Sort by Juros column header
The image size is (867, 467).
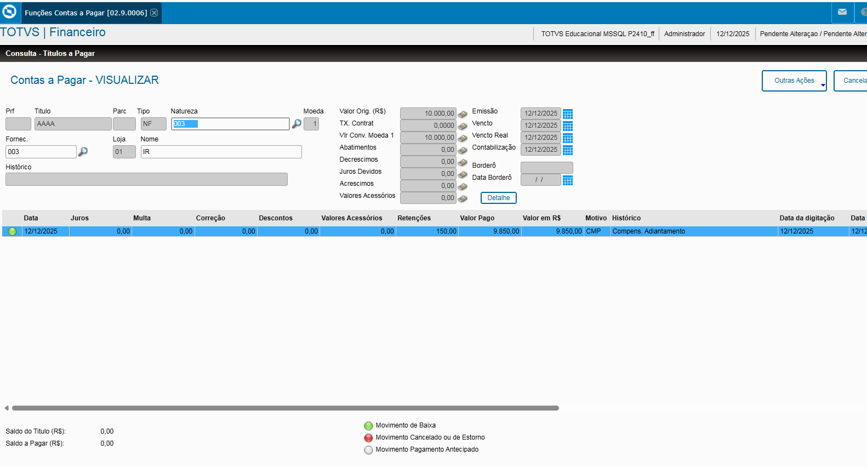tap(79, 218)
